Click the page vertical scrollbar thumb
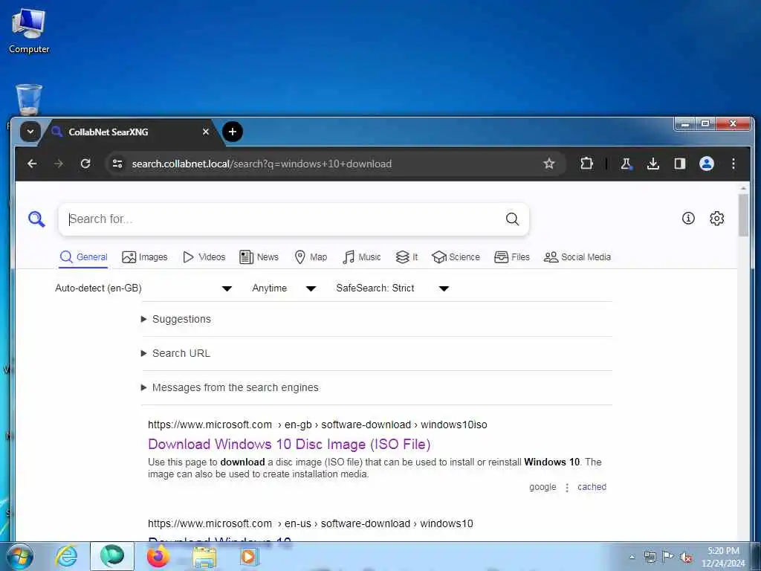Viewport: 761px width, 571px height. click(x=743, y=215)
